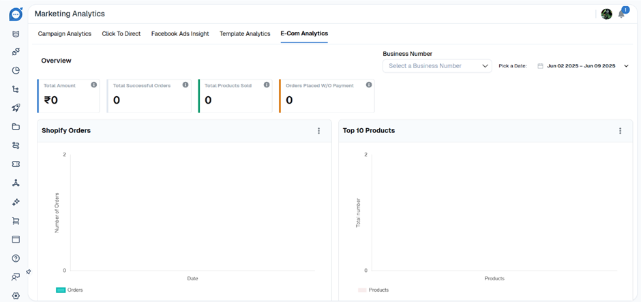This screenshot has width=641, height=302.
Task: Toggle the Orders legend in Shopify chart
Action: coord(69,290)
